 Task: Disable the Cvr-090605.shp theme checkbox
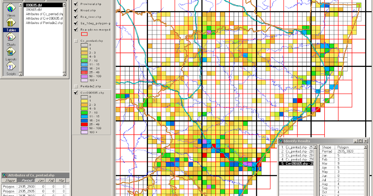coord(76,93)
